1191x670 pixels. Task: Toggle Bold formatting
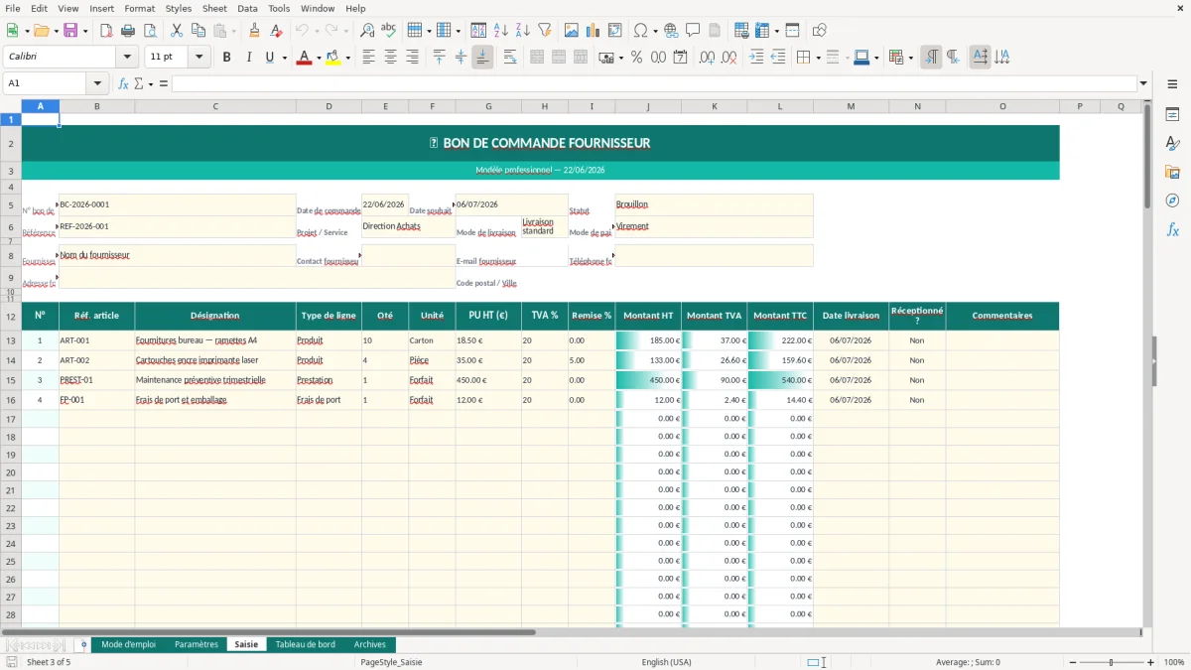pyautogui.click(x=226, y=58)
